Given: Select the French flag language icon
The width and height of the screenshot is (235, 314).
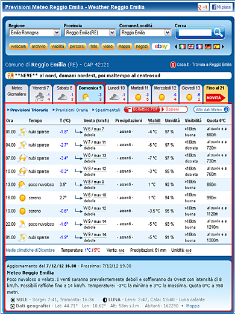Looking at the screenshot, I should point(199,46).
